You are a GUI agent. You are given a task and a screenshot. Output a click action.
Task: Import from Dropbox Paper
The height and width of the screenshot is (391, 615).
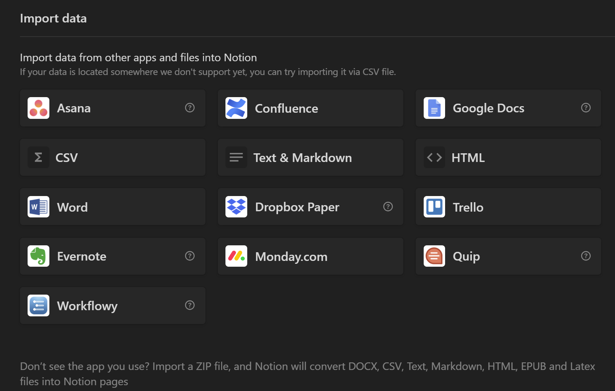pos(310,207)
